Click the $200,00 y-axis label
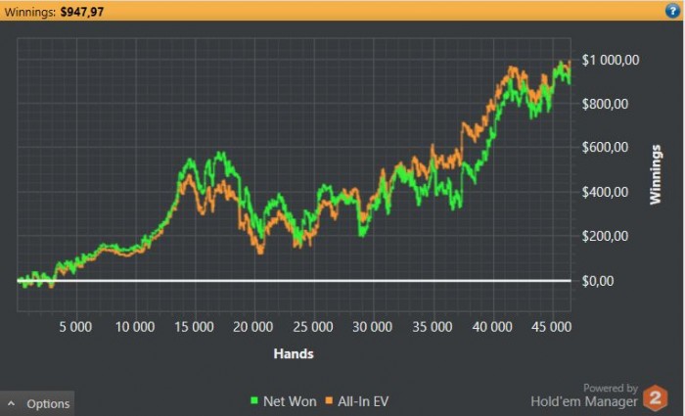 coord(605,237)
